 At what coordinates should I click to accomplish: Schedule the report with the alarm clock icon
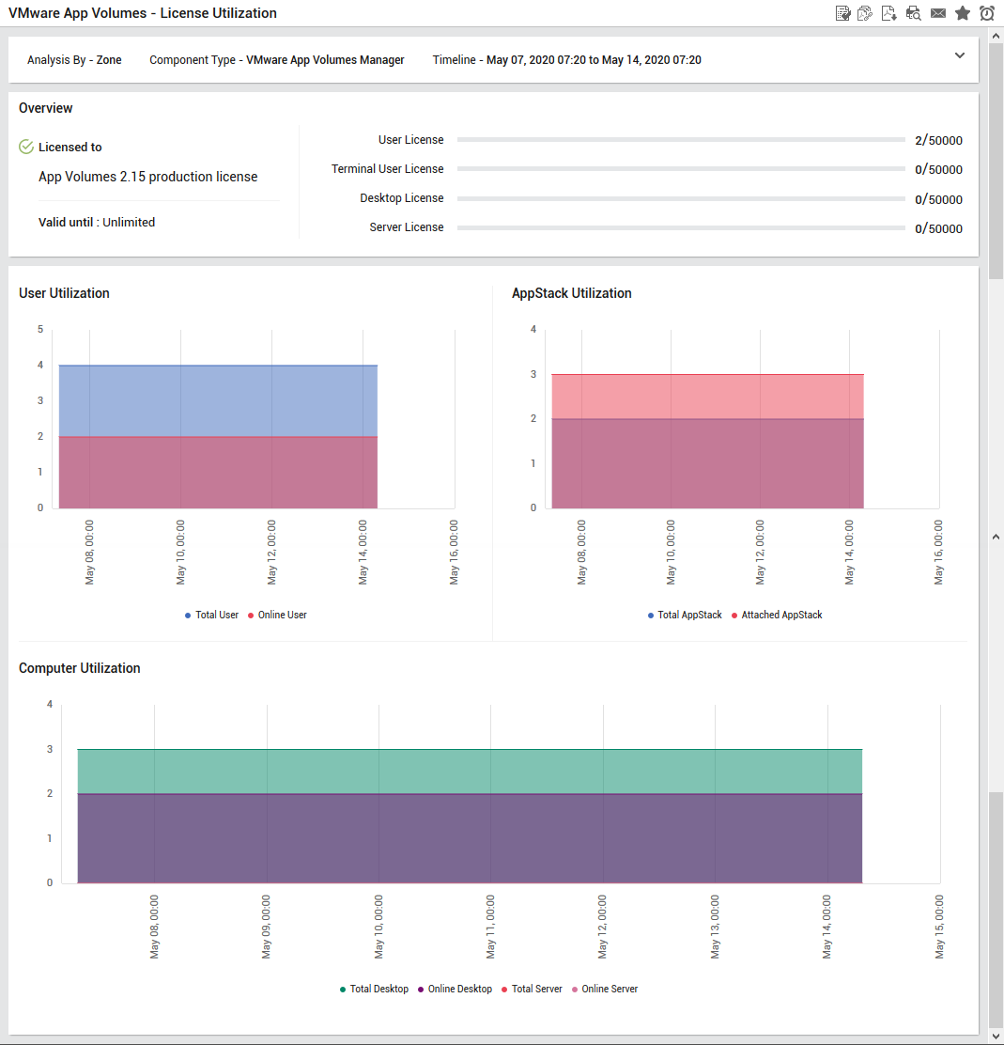coord(987,13)
